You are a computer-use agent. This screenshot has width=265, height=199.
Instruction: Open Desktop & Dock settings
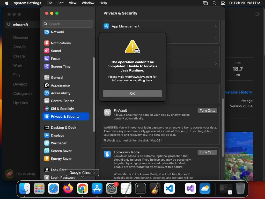coord(66,128)
